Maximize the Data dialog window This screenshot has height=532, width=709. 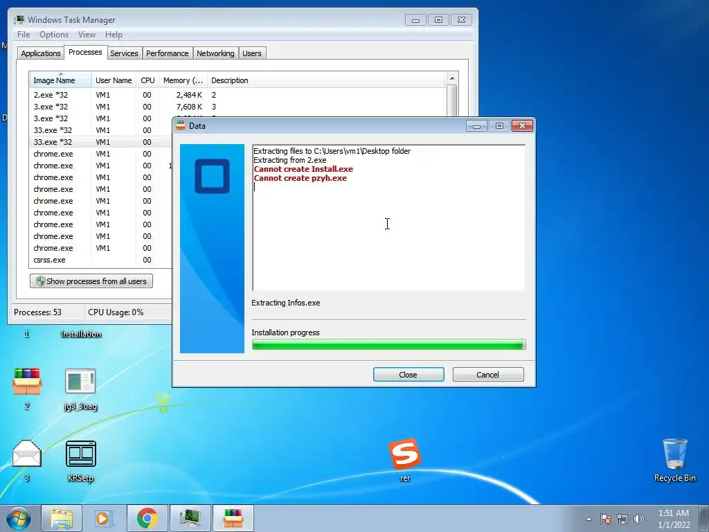coord(499,126)
